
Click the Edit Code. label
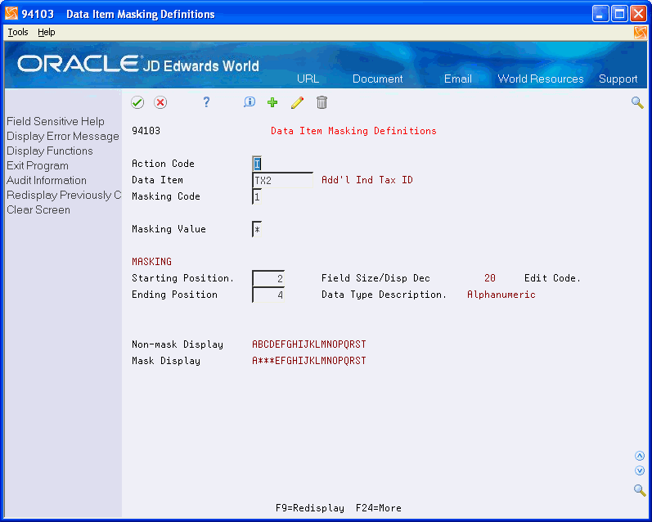point(552,278)
